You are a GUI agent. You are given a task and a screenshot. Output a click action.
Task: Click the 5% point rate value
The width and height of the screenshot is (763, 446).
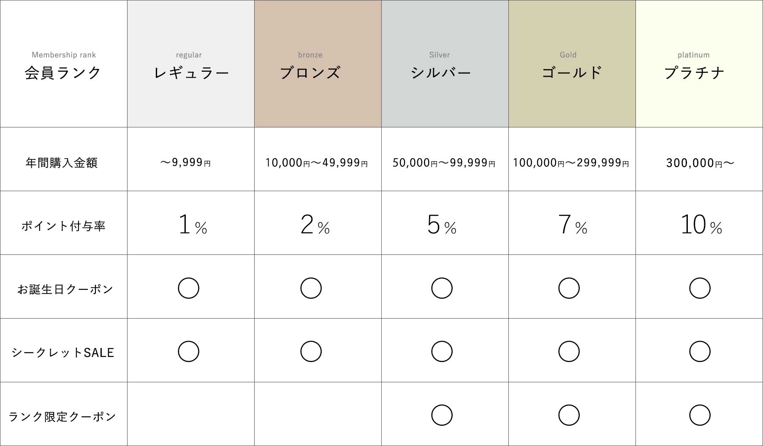pyautogui.click(x=442, y=224)
